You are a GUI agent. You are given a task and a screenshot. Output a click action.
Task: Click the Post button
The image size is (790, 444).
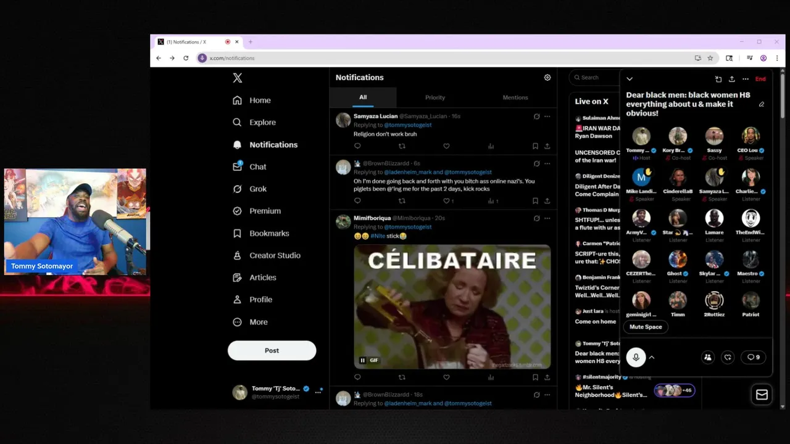[272, 350]
